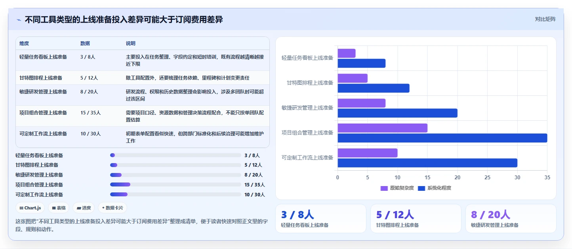
Task: Click the 10 / 30人 value in the table
Action: [91, 134]
